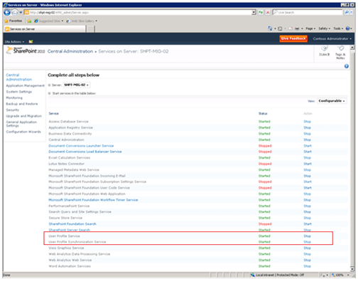Click the zoom level magnifier in status bar

tap(333, 275)
